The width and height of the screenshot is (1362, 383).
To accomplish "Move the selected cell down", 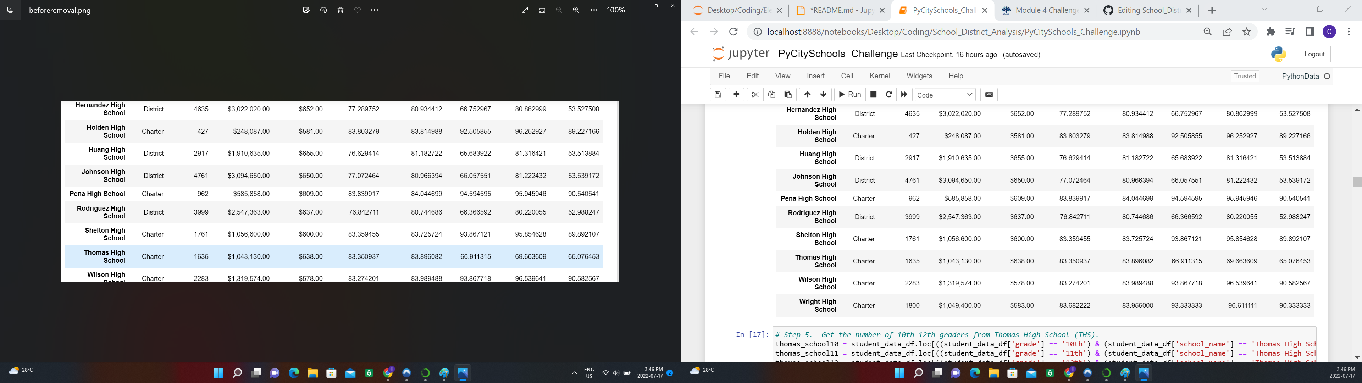I will point(824,94).
